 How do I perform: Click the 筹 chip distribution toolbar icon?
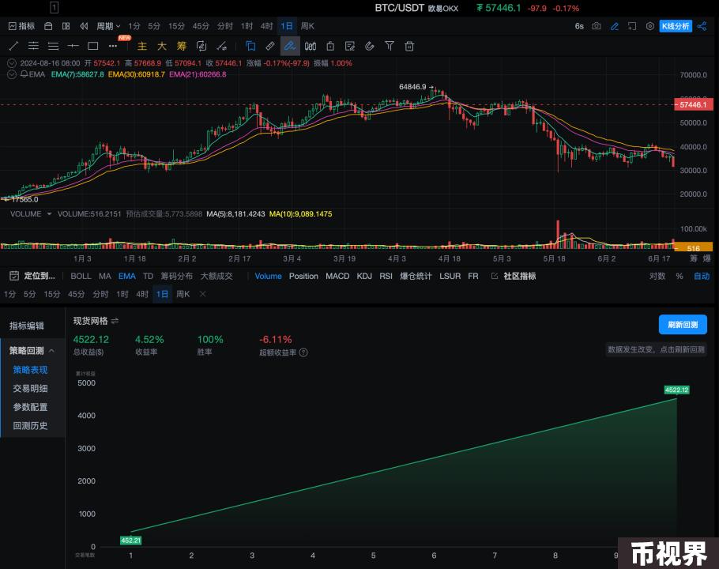[182, 46]
